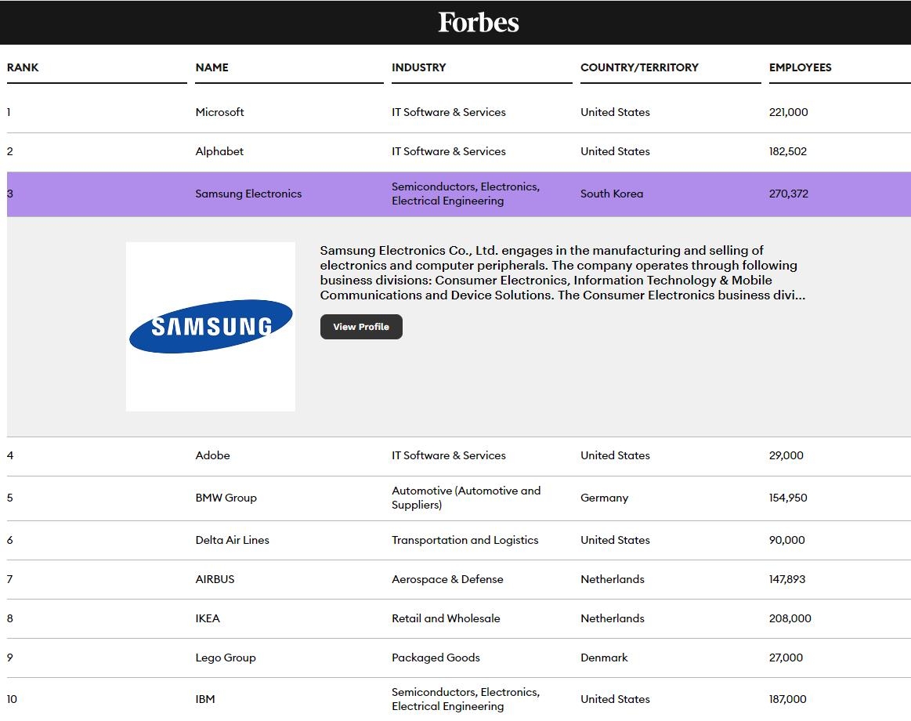911x721 pixels.
Task: Click rank number 1
Action: 9,112
